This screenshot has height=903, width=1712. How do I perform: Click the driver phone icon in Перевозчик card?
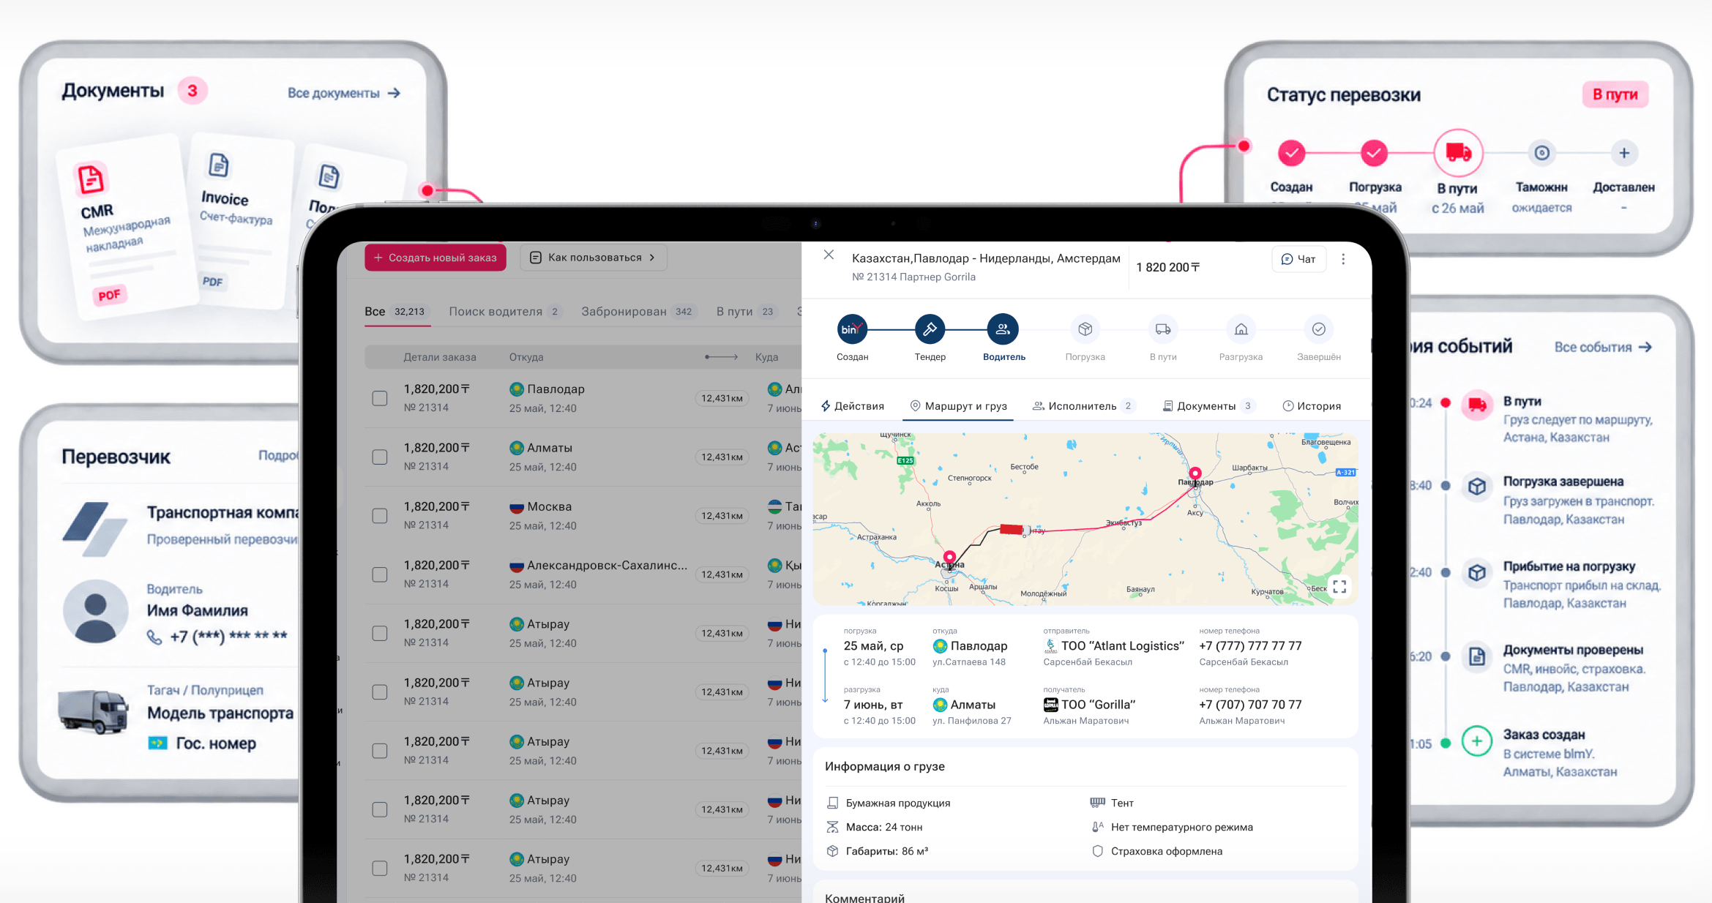pyautogui.click(x=154, y=637)
